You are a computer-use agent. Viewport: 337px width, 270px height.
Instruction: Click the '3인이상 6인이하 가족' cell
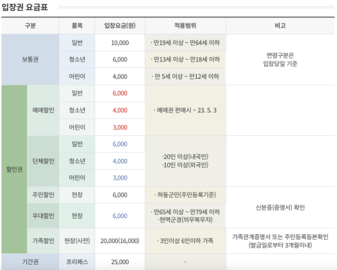click(x=185, y=240)
